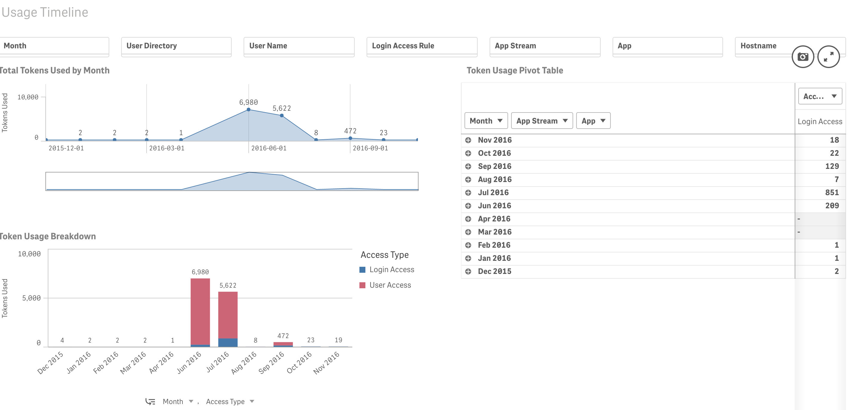
Task: Click the 129 value in Sep 2016 row
Action: coord(832,166)
